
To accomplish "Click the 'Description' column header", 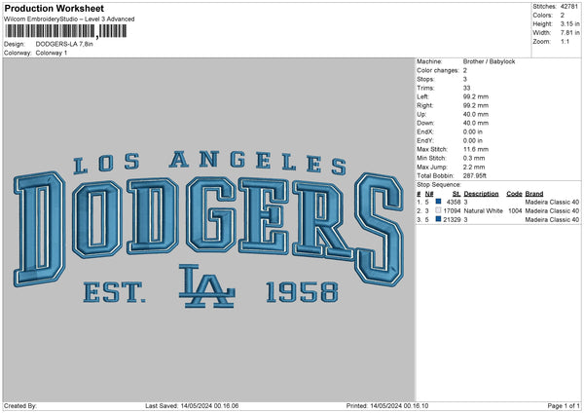I will click(x=481, y=194).
